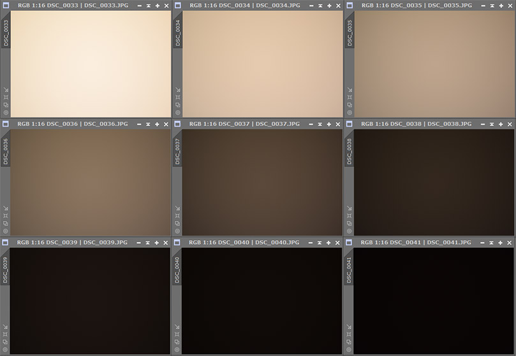The image size is (516, 356).
Task: Open the window menu icon of DSC_0036
Action: pyautogui.click(x=5, y=124)
